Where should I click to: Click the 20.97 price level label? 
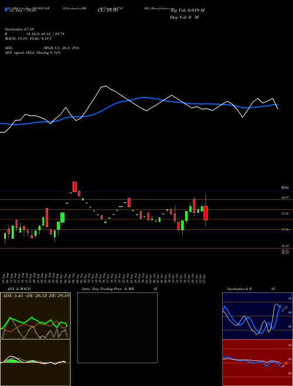point(285,198)
